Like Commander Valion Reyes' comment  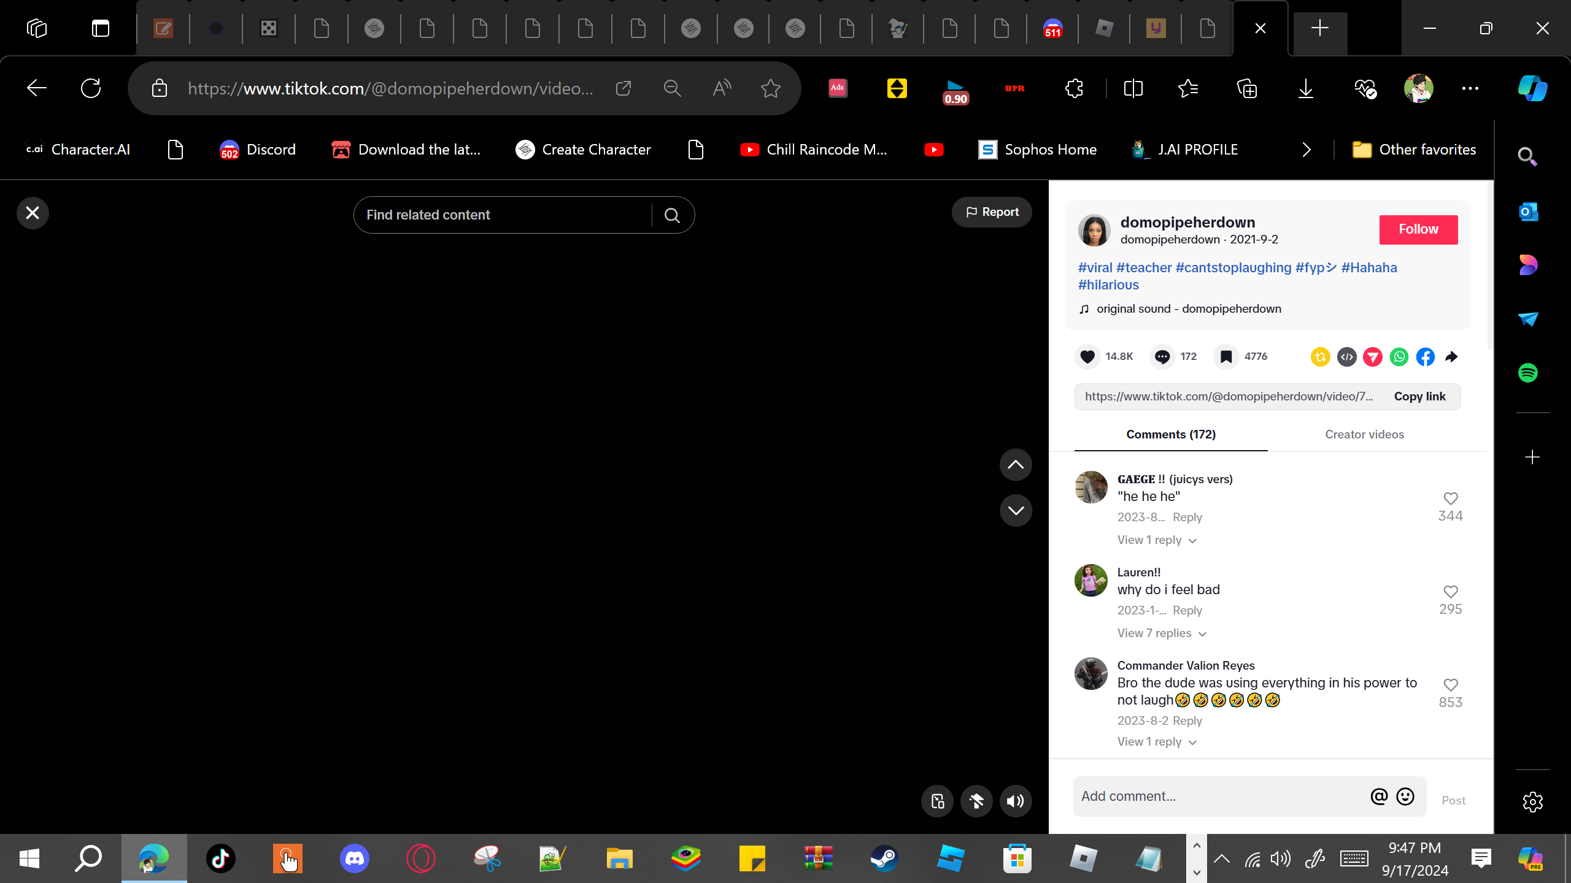pos(1451,685)
